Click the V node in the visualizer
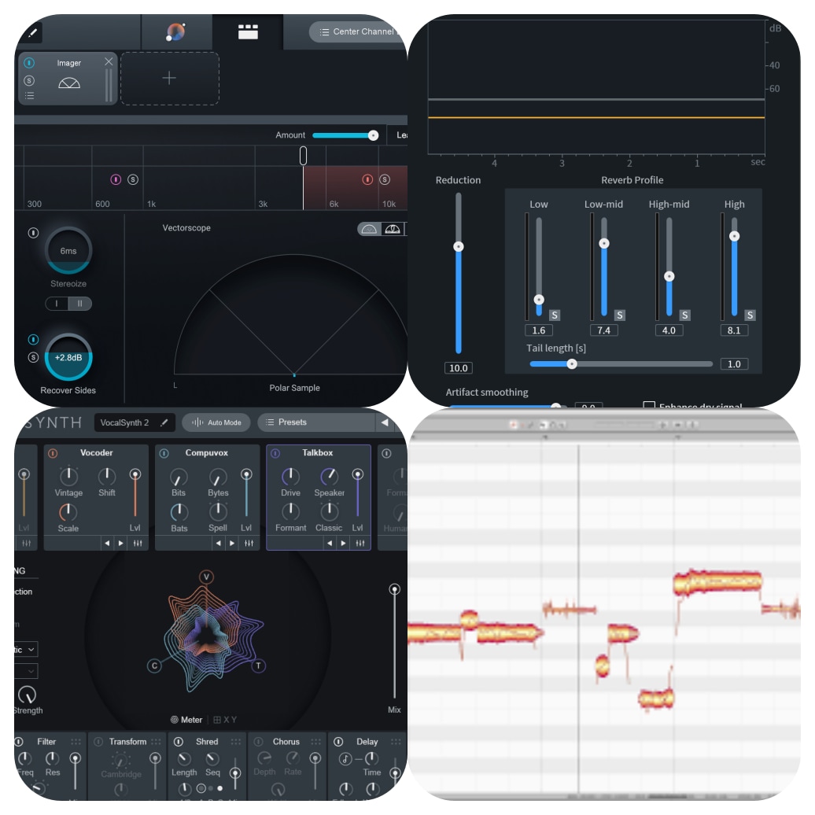The image size is (815, 815). (x=206, y=577)
